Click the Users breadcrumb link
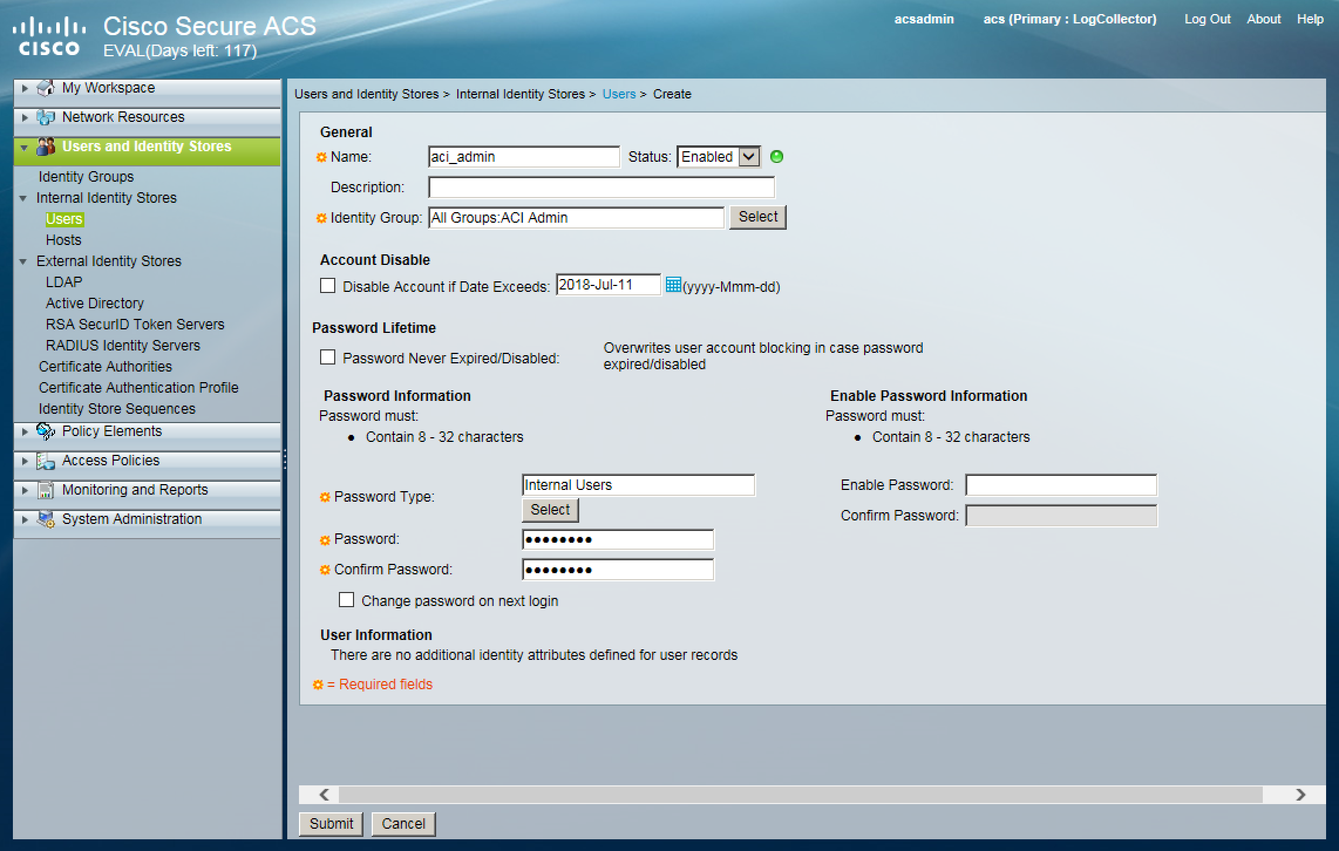 click(x=618, y=94)
